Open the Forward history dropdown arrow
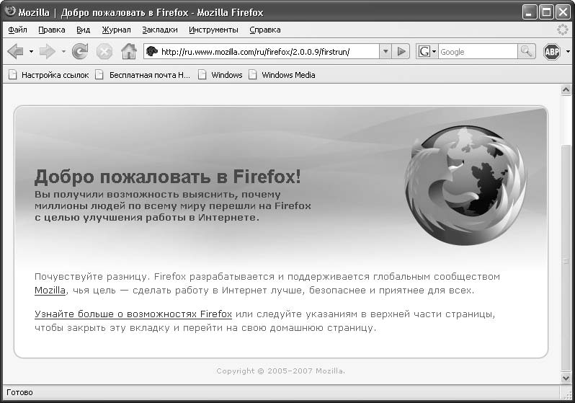 pyautogui.click(x=63, y=52)
